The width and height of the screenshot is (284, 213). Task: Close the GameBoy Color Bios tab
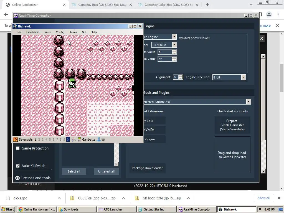tap(197, 5)
